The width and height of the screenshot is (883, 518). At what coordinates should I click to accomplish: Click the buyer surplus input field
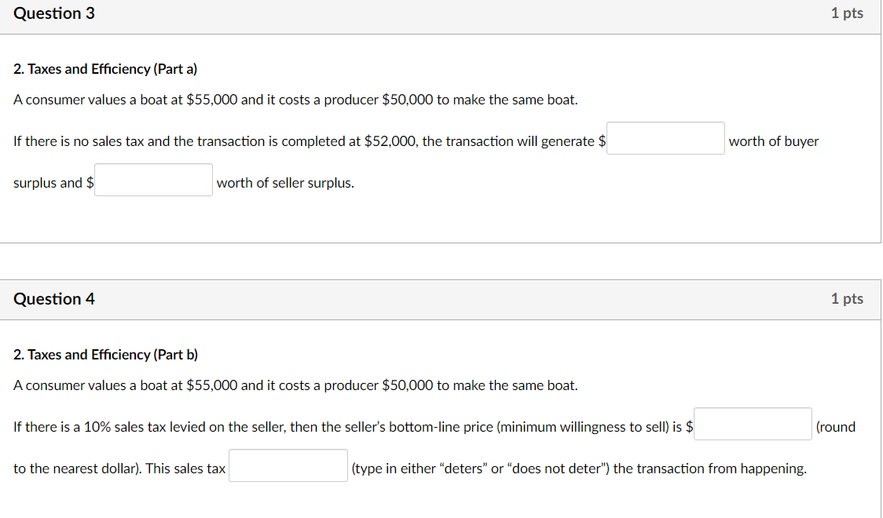tap(665, 138)
